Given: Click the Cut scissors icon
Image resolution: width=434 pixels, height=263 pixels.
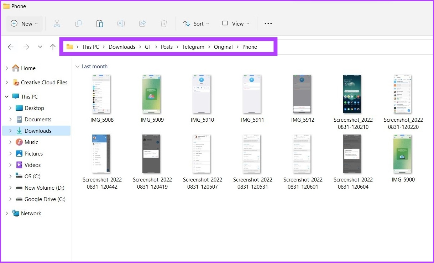Looking at the screenshot, I should (x=57, y=23).
